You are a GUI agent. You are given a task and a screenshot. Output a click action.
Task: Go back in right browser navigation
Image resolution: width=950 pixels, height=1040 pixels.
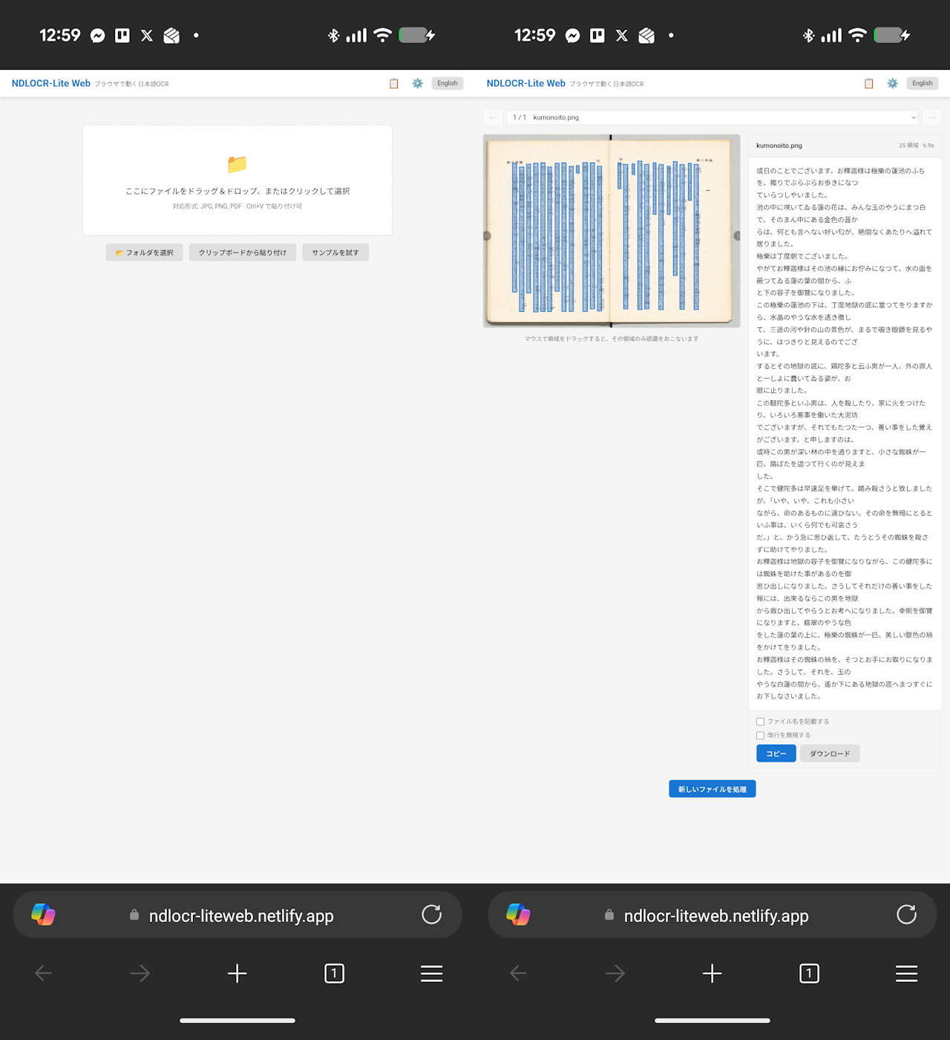pos(518,973)
